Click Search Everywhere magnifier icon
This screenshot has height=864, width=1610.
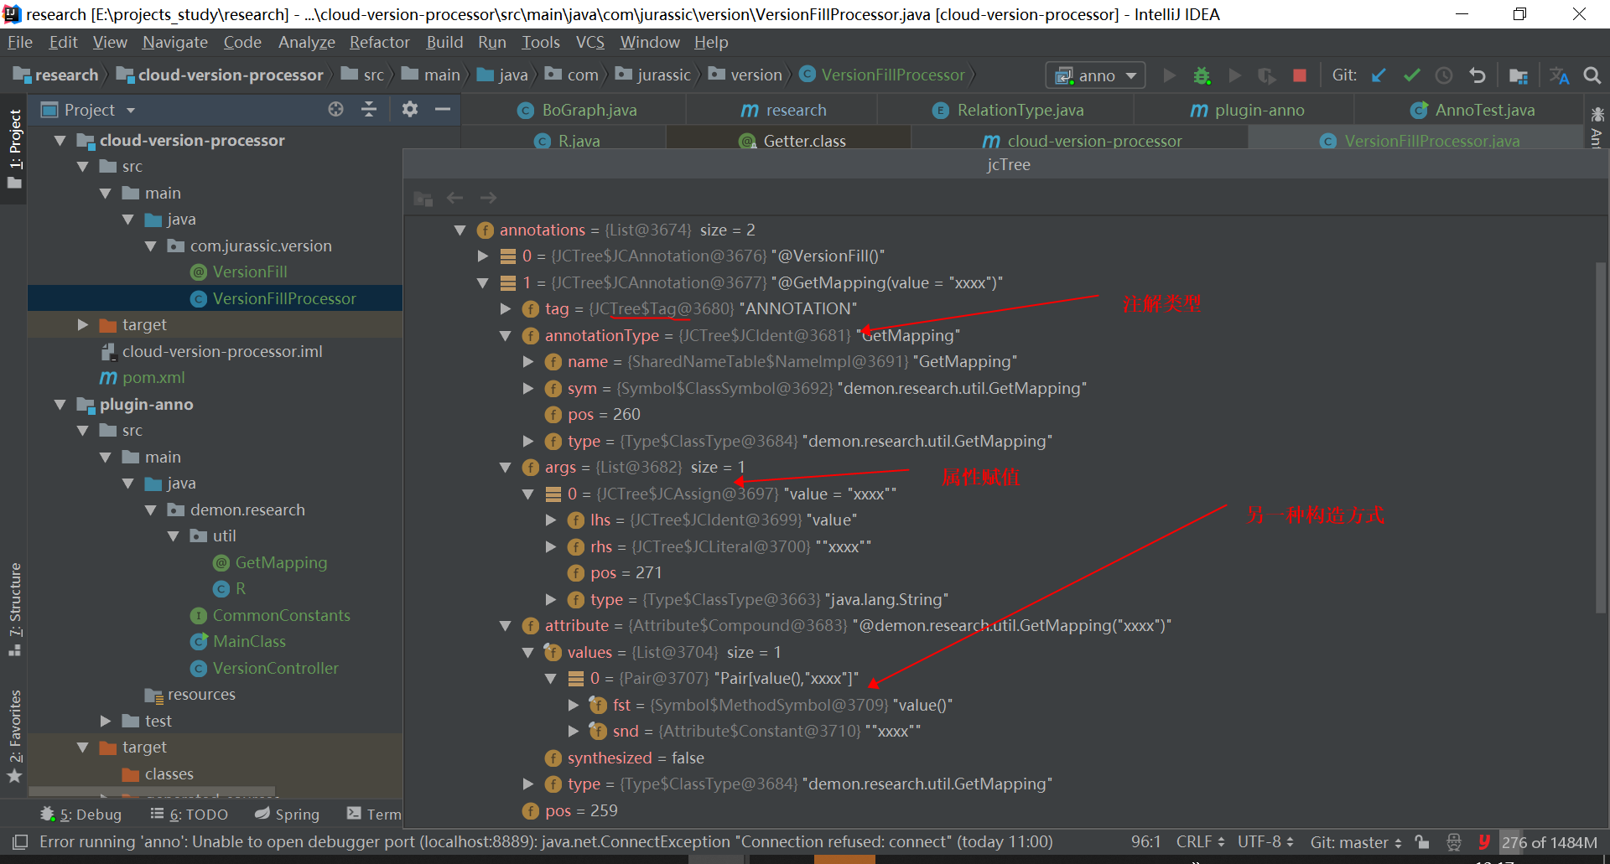tap(1592, 75)
